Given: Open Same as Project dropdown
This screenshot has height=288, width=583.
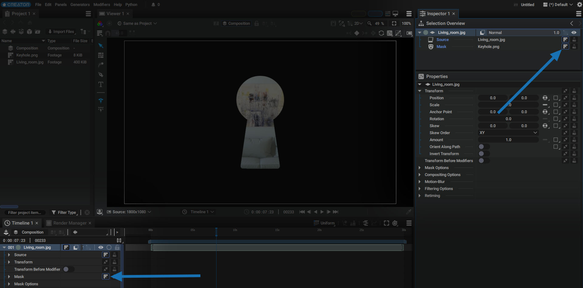Looking at the screenshot, I should 137,23.
